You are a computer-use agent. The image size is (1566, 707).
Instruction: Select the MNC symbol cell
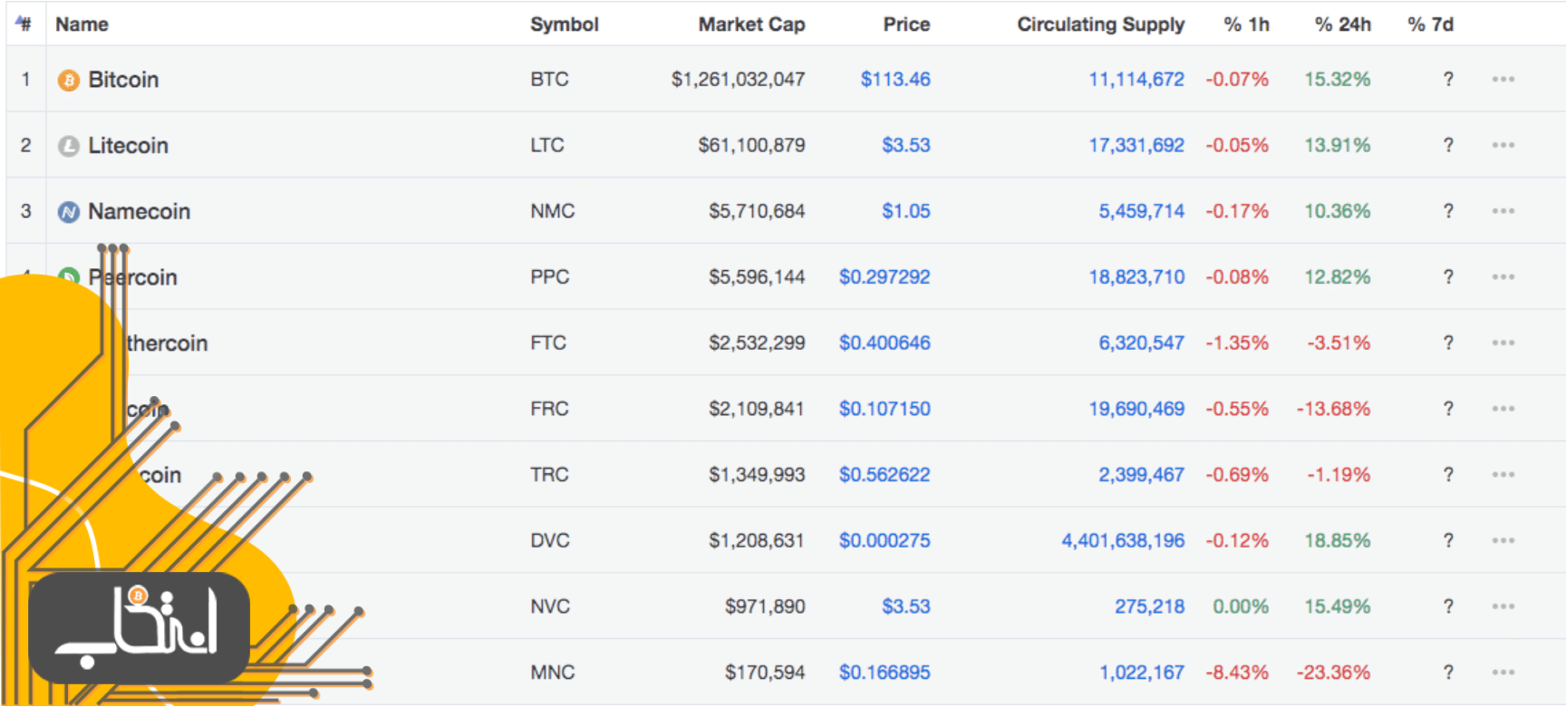(553, 673)
